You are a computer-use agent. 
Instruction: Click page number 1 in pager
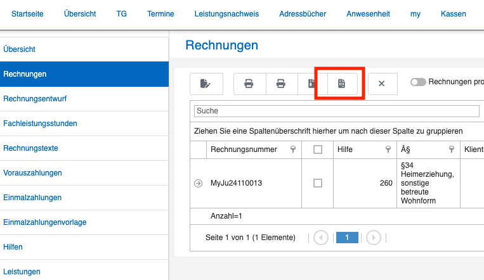click(347, 238)
